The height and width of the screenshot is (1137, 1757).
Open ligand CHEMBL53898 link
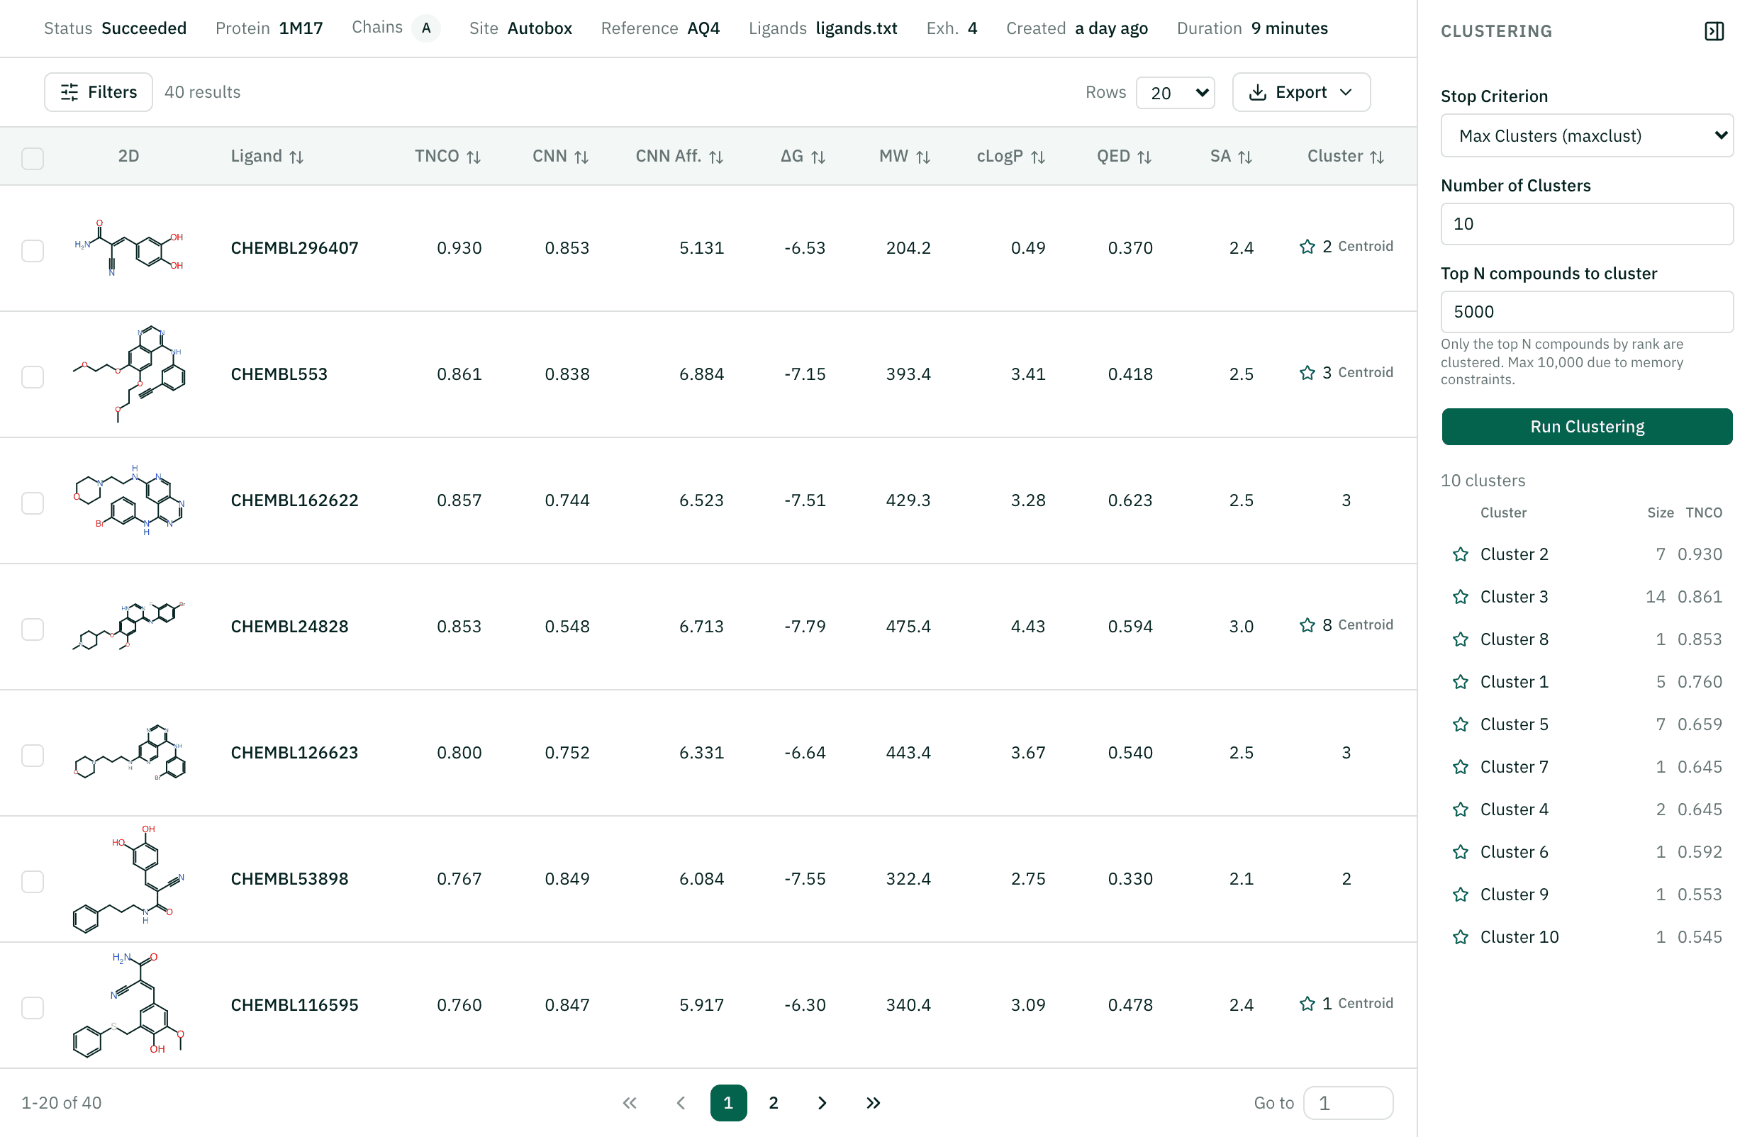289,879
